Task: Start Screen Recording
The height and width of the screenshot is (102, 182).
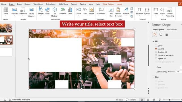Action: [x=170, y=12]
